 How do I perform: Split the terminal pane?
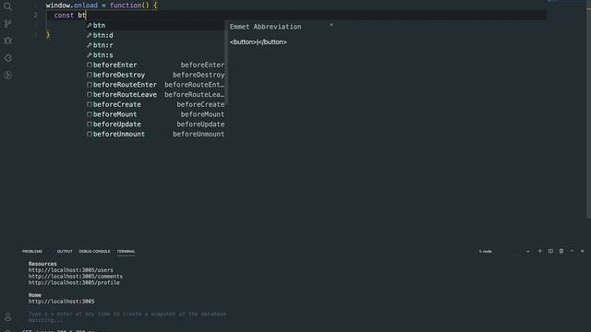[x=550, y=251]
